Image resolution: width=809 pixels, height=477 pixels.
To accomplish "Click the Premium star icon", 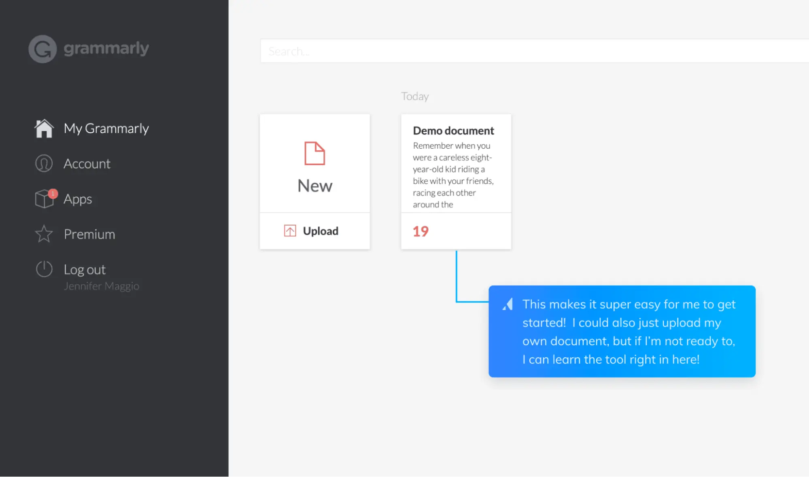I will 44,234.
